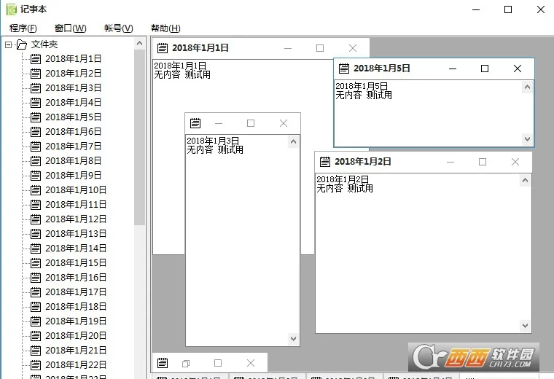Click down arrow in 2018年1月2日 window scrollbar
The height and width of the screenshot is (379, 554).
point(525,326)
